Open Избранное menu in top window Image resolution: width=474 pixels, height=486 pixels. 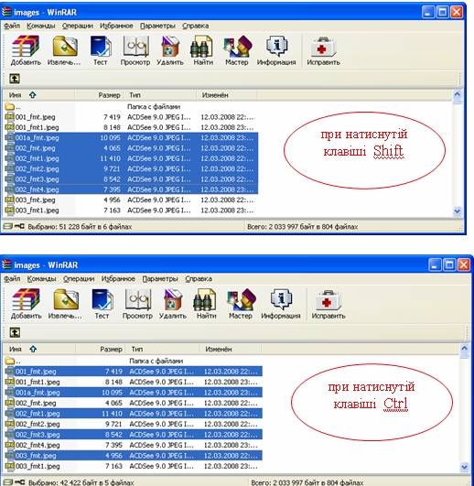pyautogui.click(x=116, y=26)
